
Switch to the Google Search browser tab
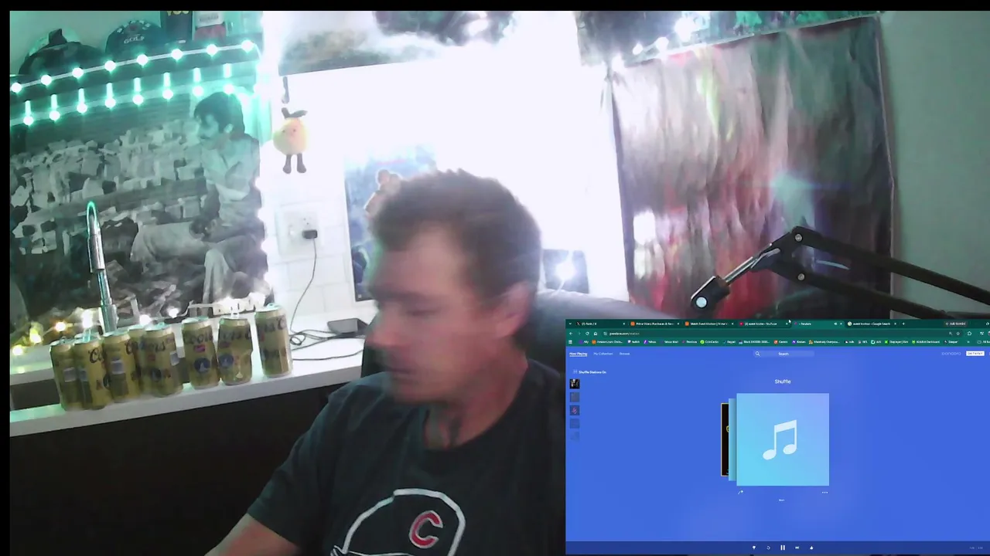870,324
